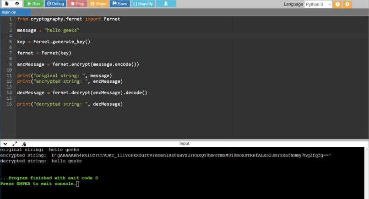This screenshot has height=199, width=369.
Task: Open the Language Python 3 dropdown
Action: click(318, 4)
